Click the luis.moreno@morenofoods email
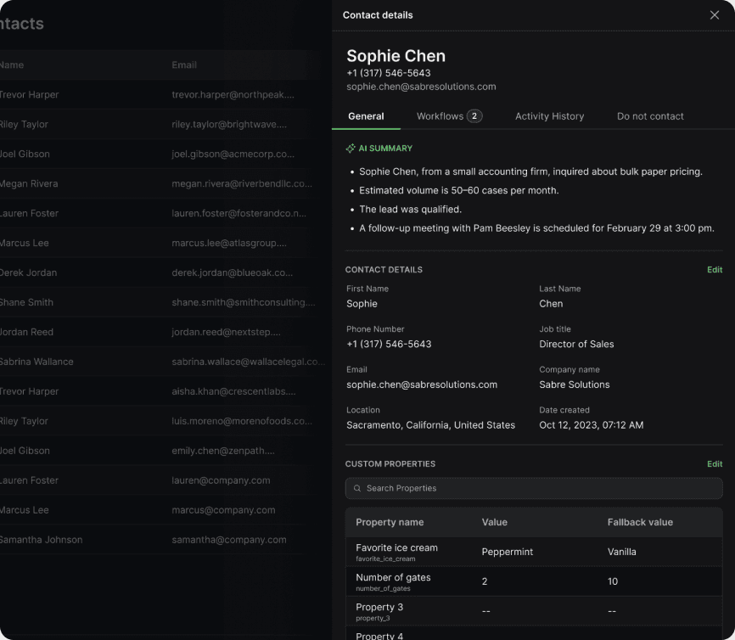This screenshot has height=640, width=735. click(241, 421)
